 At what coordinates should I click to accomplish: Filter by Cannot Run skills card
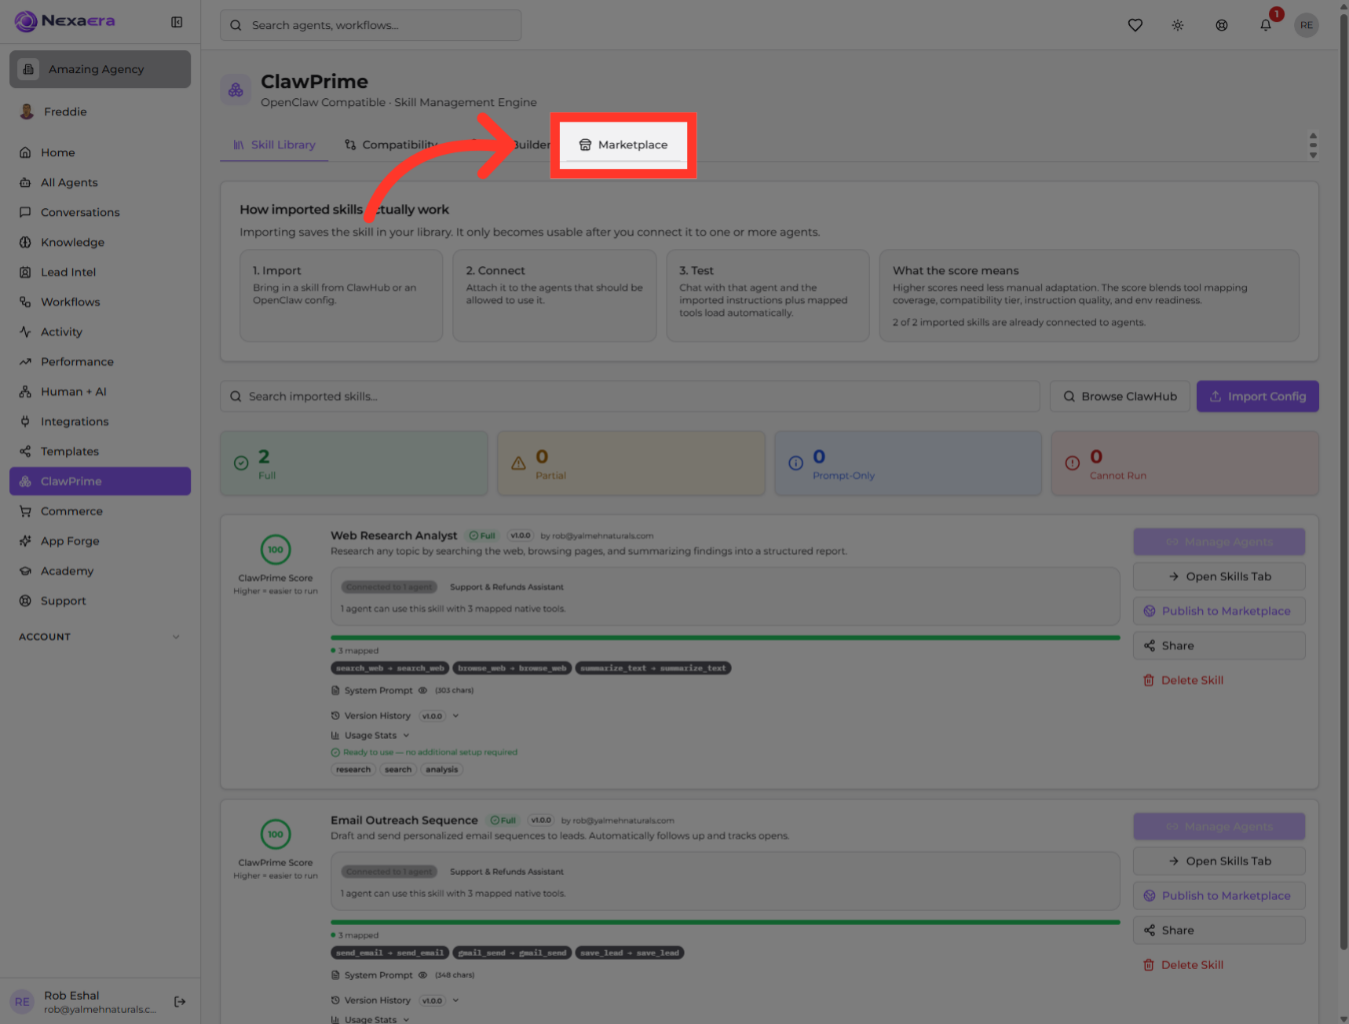[1185, 463]
